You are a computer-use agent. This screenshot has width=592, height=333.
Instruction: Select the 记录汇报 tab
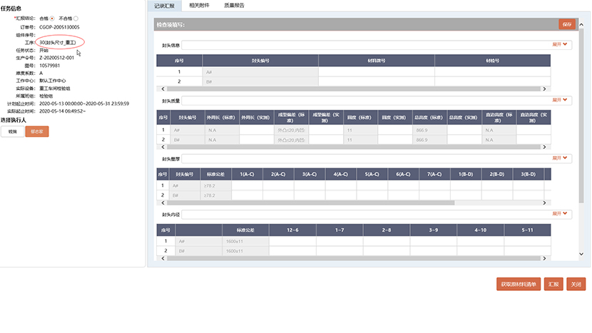pos(164,5)
